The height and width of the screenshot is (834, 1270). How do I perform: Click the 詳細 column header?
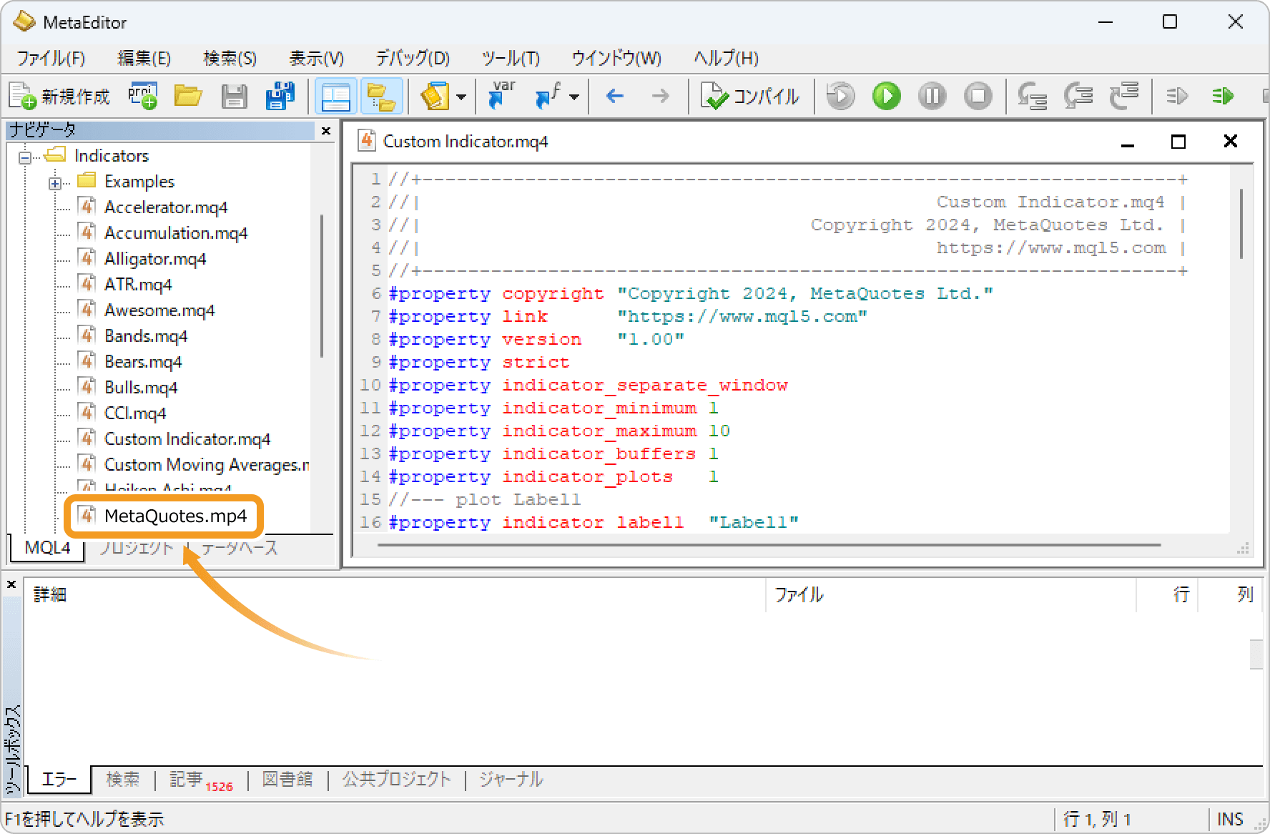395,594
